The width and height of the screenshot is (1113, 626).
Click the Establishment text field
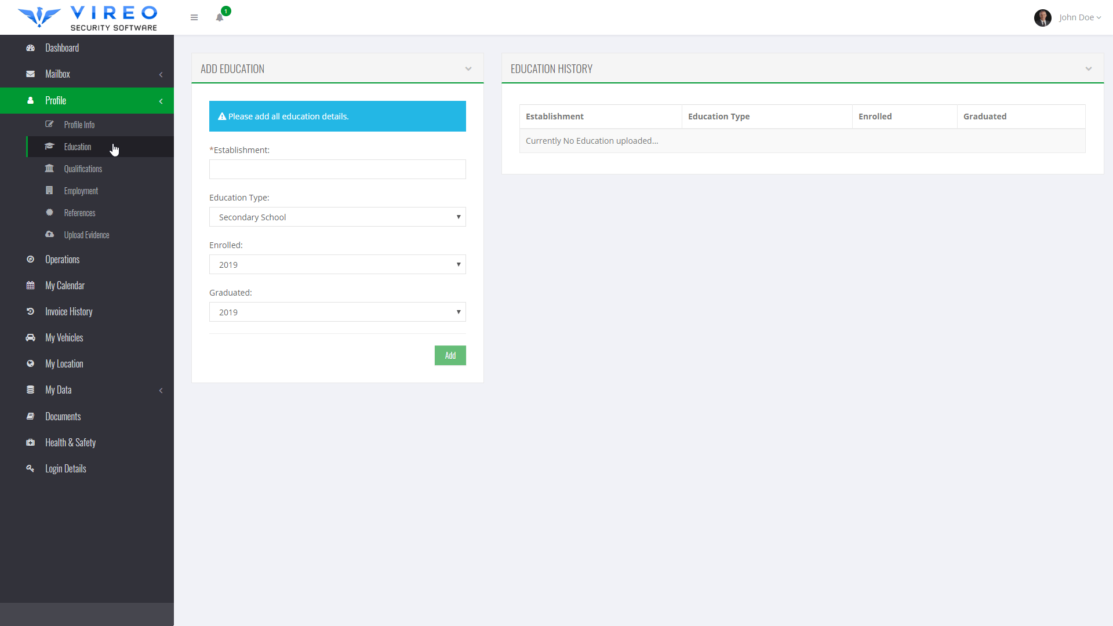click(337, 169)
